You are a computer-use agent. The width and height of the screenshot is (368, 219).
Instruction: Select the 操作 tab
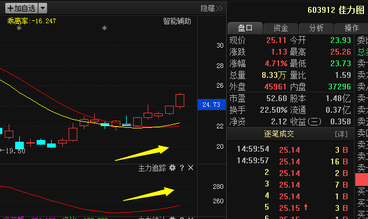pyautogui.click(x=351, y=28)
